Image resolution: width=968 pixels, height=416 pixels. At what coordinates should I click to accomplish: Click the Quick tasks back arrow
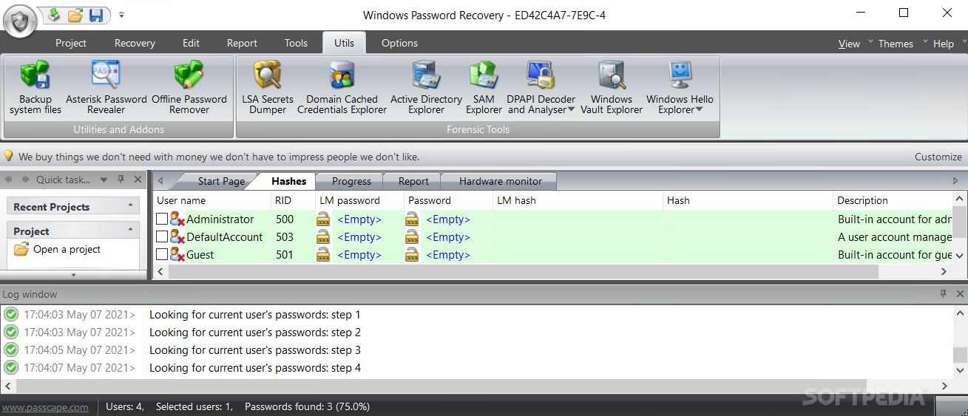click(8, 180)
